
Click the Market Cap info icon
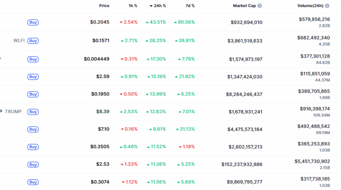click(x=260, y=6)
